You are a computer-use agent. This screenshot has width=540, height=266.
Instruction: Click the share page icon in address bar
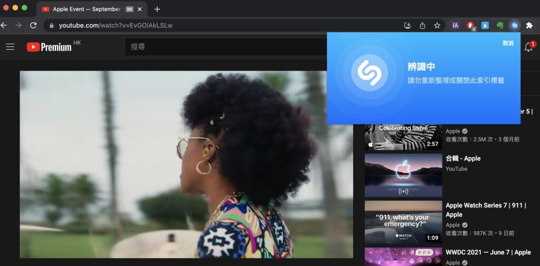(422, 25)
